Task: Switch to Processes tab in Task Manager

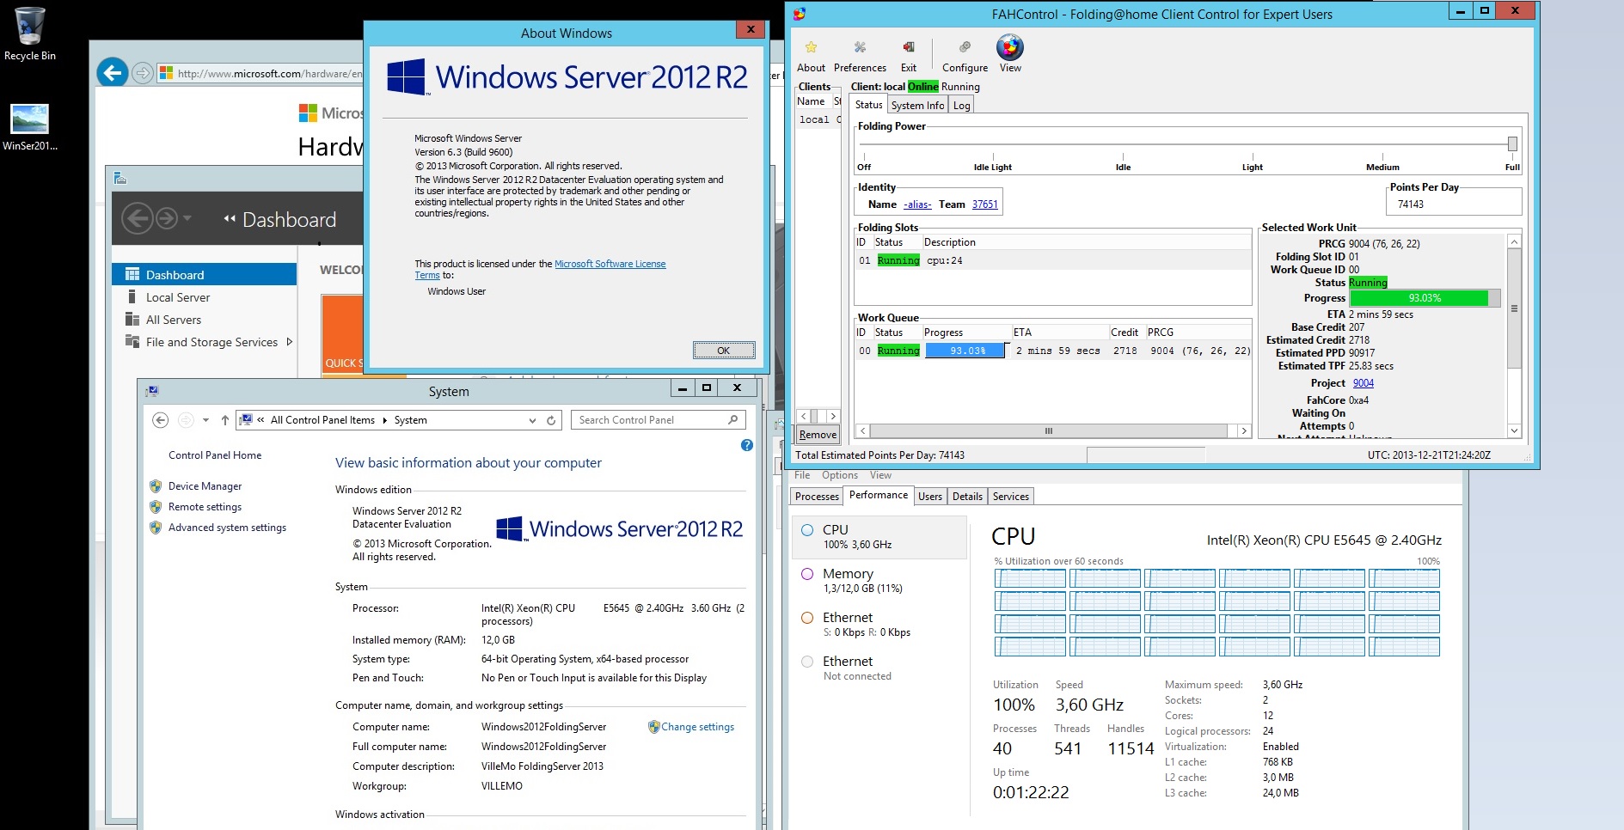Action: pyautogui.click(x=817, y=497)
